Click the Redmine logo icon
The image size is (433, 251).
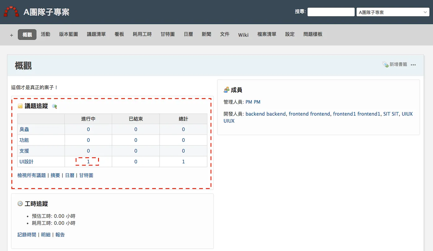pos(11,12)
